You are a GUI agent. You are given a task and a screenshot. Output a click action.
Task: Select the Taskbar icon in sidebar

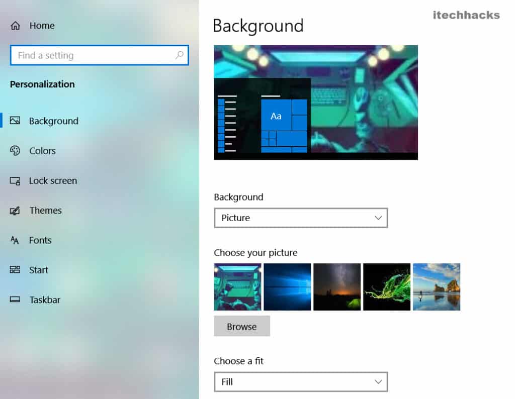click(x=16, y=300)
